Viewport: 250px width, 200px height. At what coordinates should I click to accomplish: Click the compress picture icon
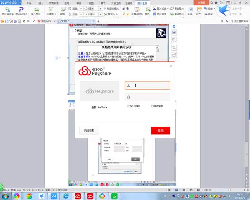51,10
